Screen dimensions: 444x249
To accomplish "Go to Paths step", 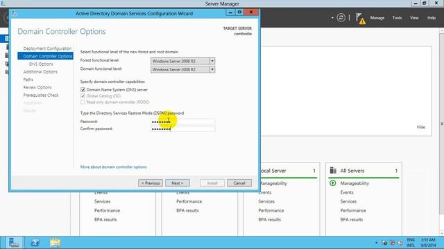I will 28,80.
